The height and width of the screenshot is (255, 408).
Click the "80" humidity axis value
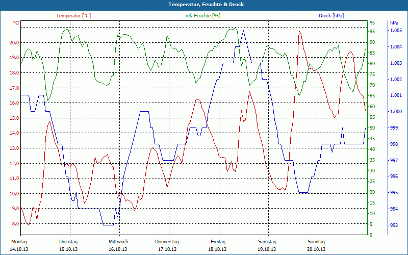coord(372,63)
